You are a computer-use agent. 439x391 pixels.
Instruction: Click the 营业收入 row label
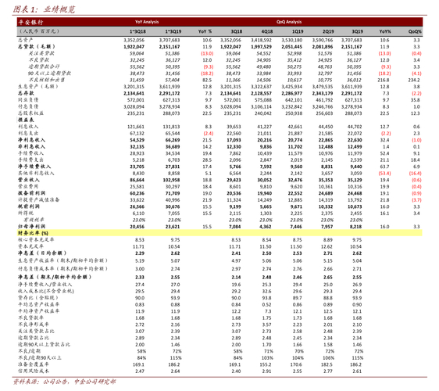coord(29,180)
